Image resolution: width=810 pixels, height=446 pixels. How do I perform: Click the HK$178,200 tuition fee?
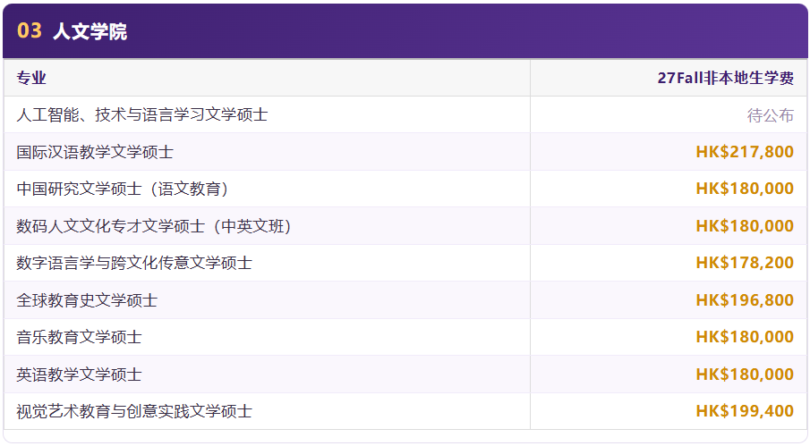click(745, 263)
